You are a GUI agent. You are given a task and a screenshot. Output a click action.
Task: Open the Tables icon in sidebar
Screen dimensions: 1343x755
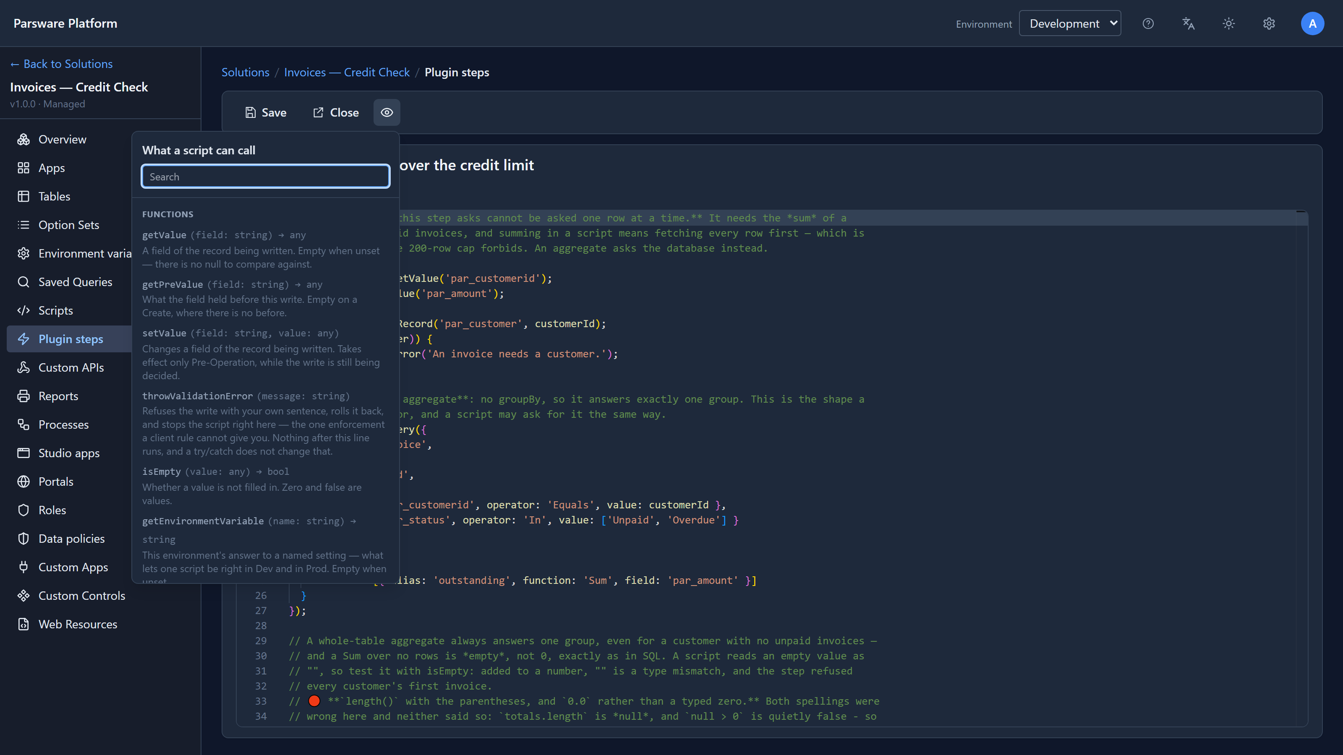coord(24,196)
